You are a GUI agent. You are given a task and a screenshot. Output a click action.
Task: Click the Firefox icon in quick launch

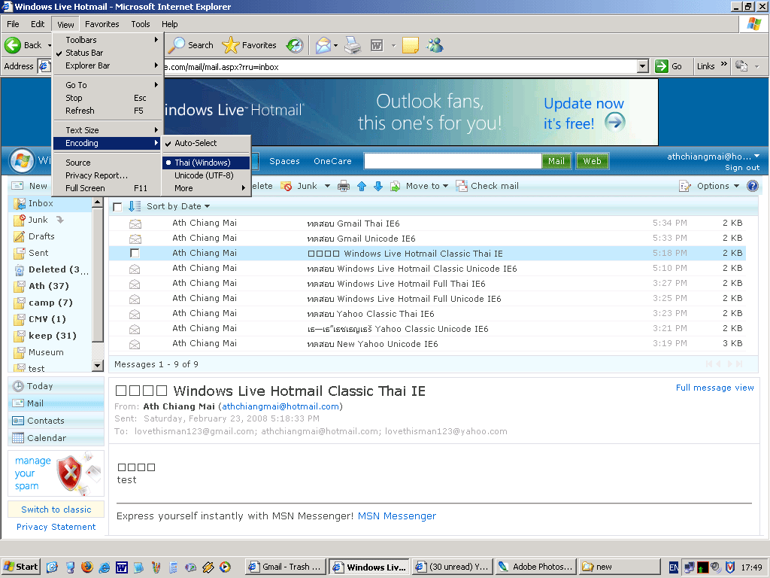coord(87,567)
